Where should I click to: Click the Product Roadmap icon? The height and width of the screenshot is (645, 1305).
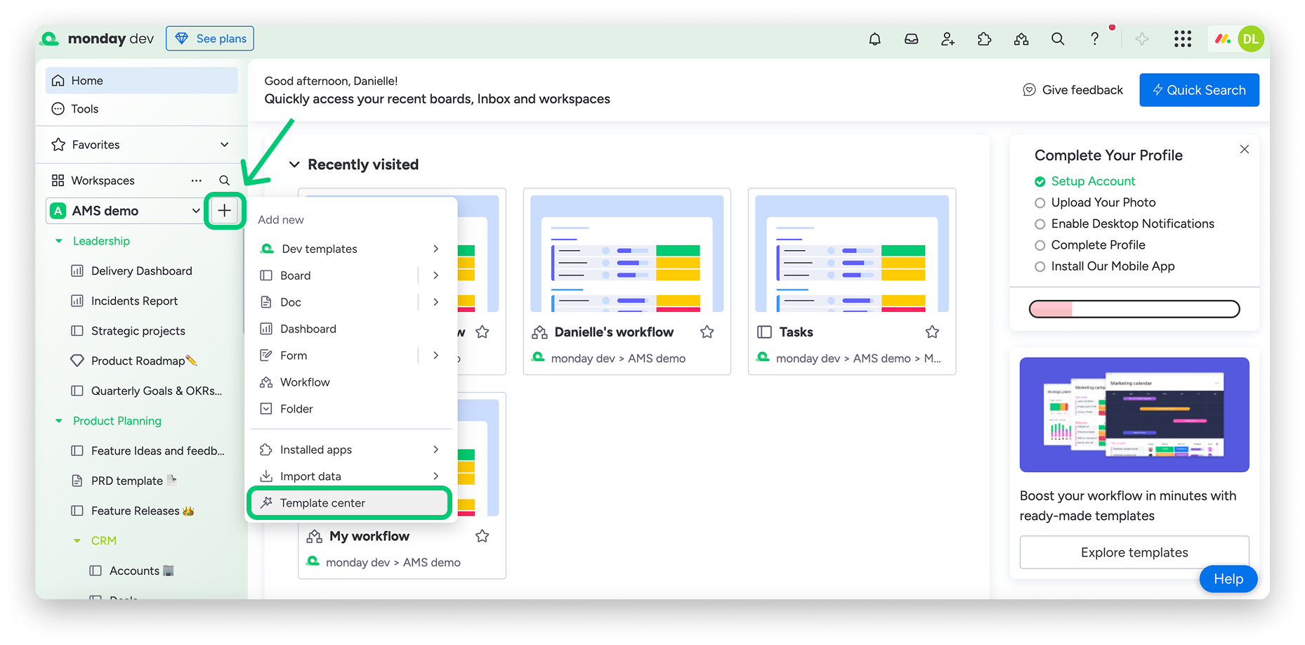point(77,361)
